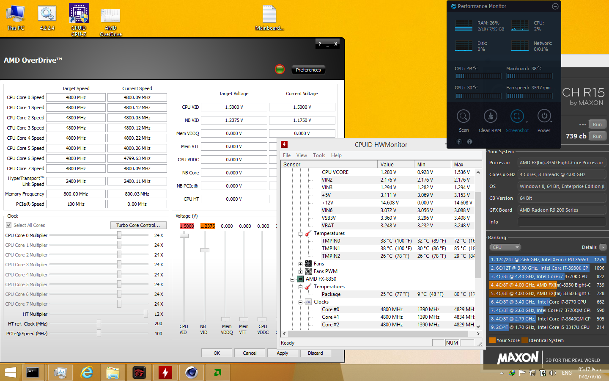Toggle the green status indicator near Preferences

coord(280,69)
